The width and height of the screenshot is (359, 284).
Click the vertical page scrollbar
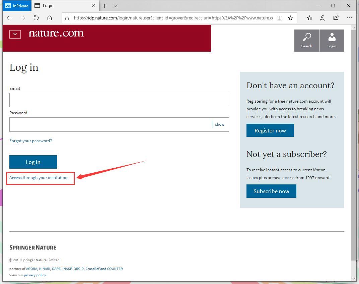(x=354, y=144)
